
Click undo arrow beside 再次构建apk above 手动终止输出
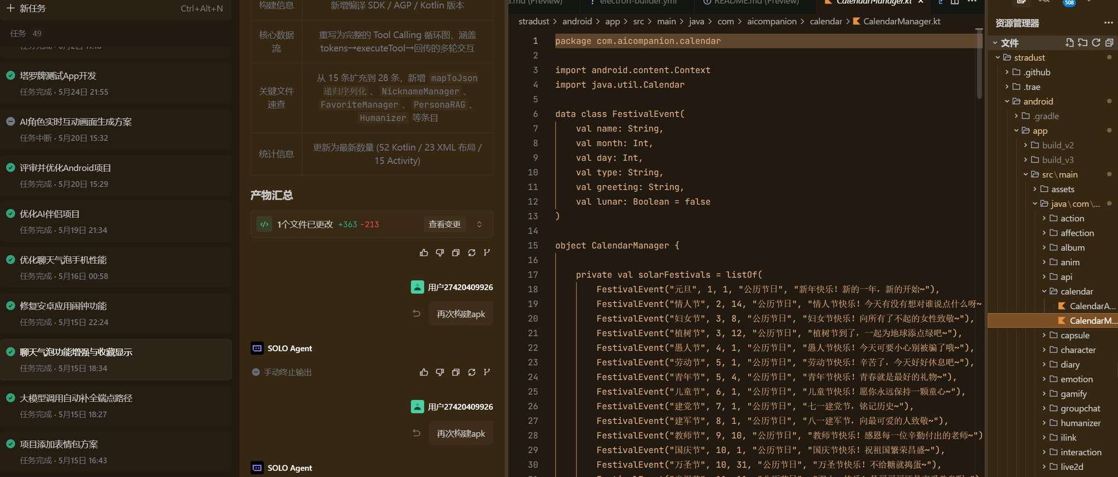point(416,313)
